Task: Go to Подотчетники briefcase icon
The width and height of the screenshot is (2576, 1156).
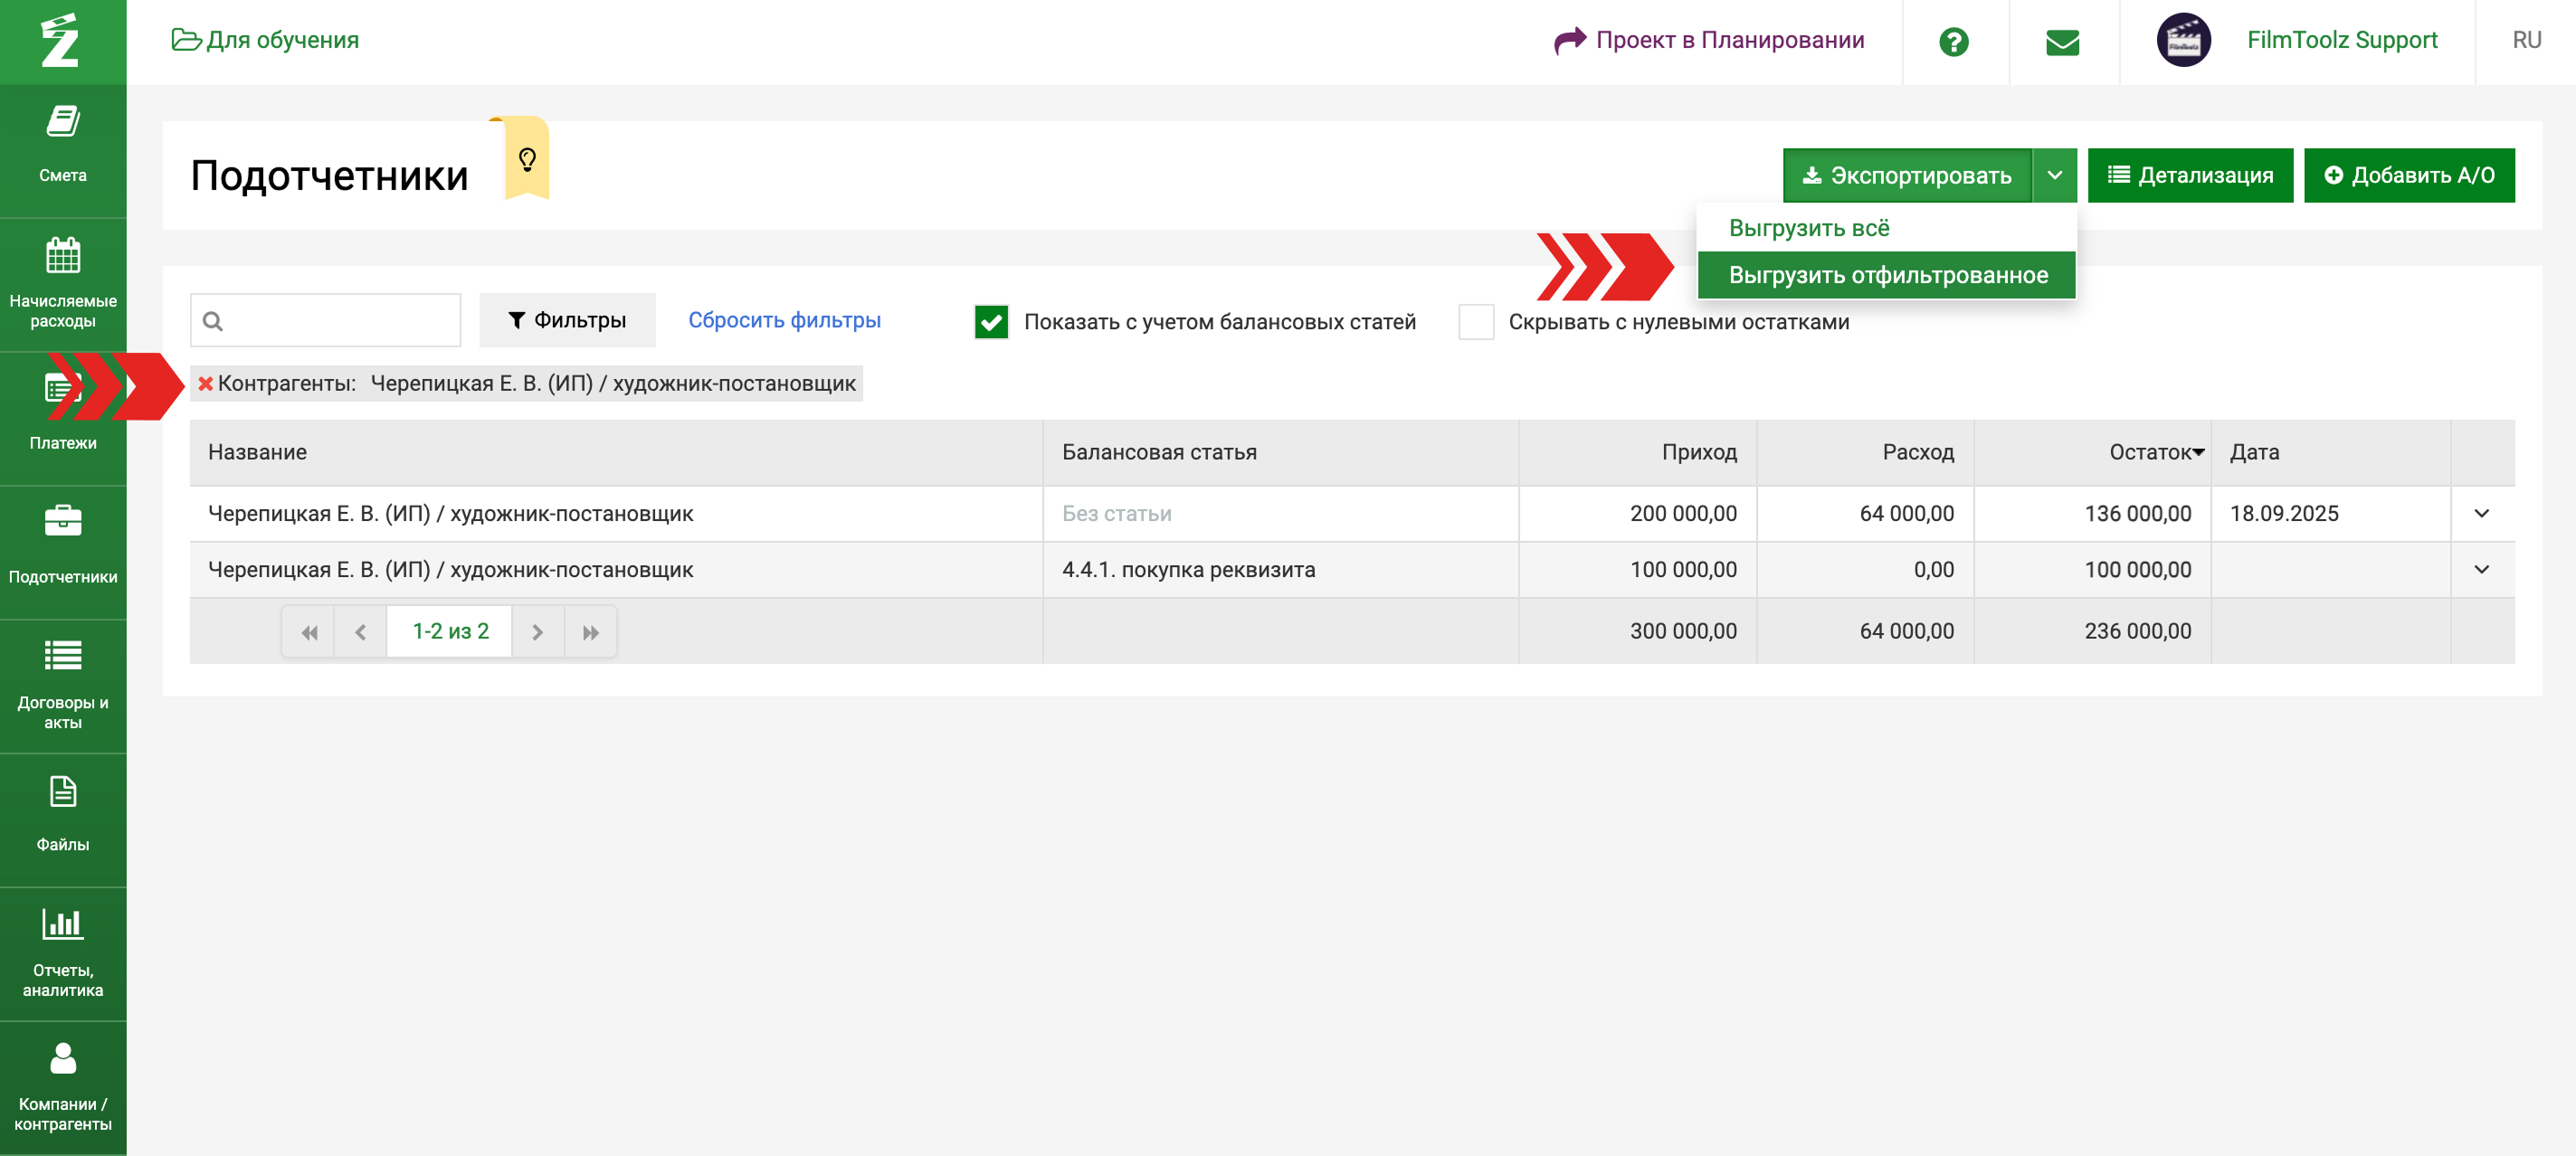Action: (63, 521)
